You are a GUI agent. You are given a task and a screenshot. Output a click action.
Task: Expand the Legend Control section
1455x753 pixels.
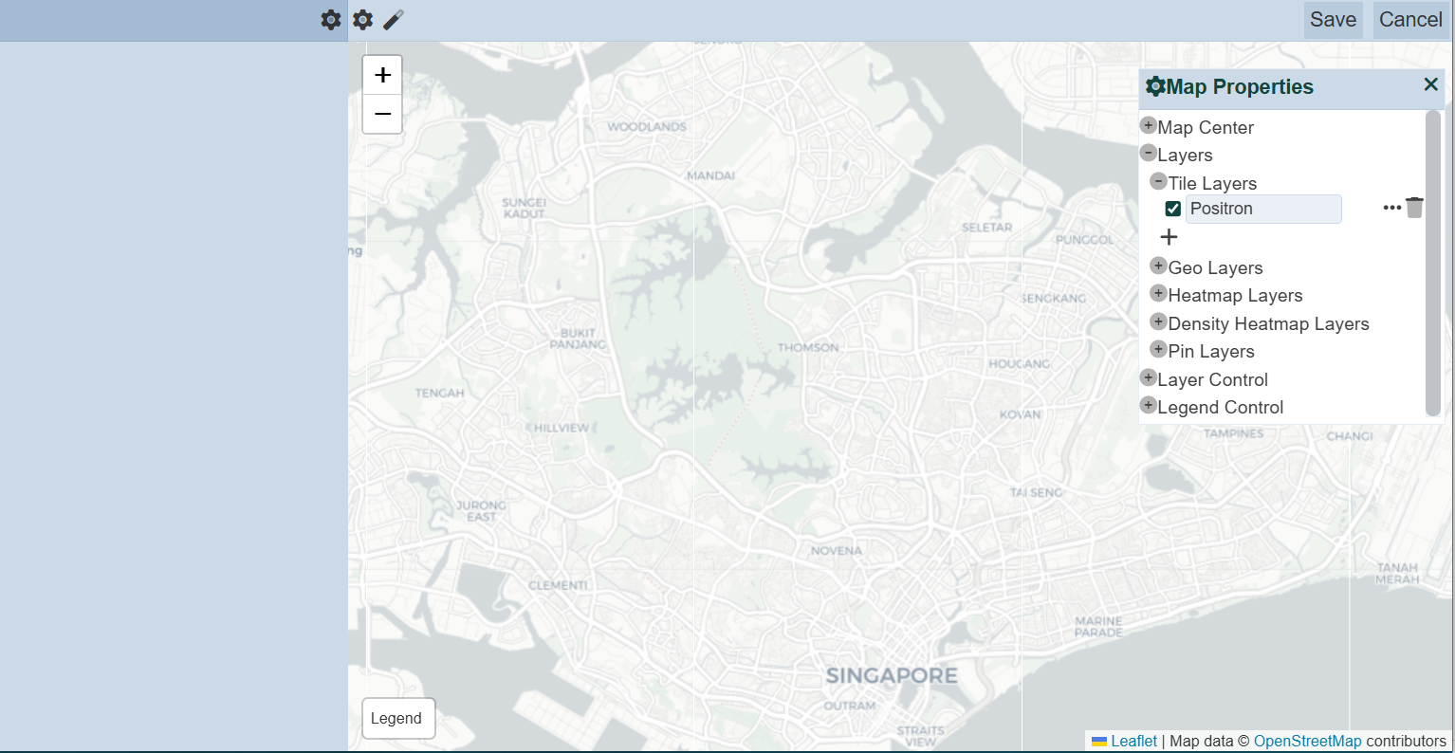pos(1148,405)
